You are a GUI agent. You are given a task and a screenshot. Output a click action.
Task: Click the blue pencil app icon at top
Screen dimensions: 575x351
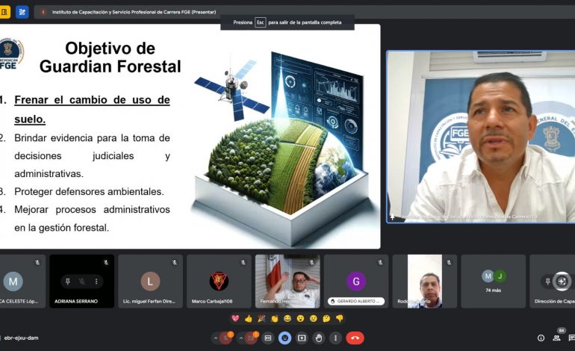coord(22,12)
